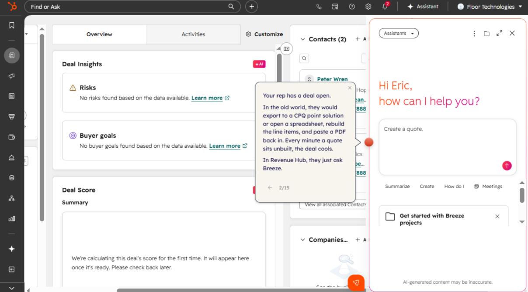The width and height of the screenshot is (528, 292).
Task: Open the Automation workflow sidebar icon
Action: pyautogui.click(x=12, y=198)
